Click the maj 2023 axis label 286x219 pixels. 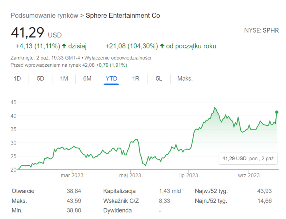(x=130, y=176)
